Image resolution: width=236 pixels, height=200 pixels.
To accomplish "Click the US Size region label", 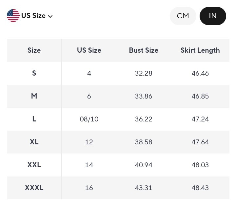I will point(33,16).
